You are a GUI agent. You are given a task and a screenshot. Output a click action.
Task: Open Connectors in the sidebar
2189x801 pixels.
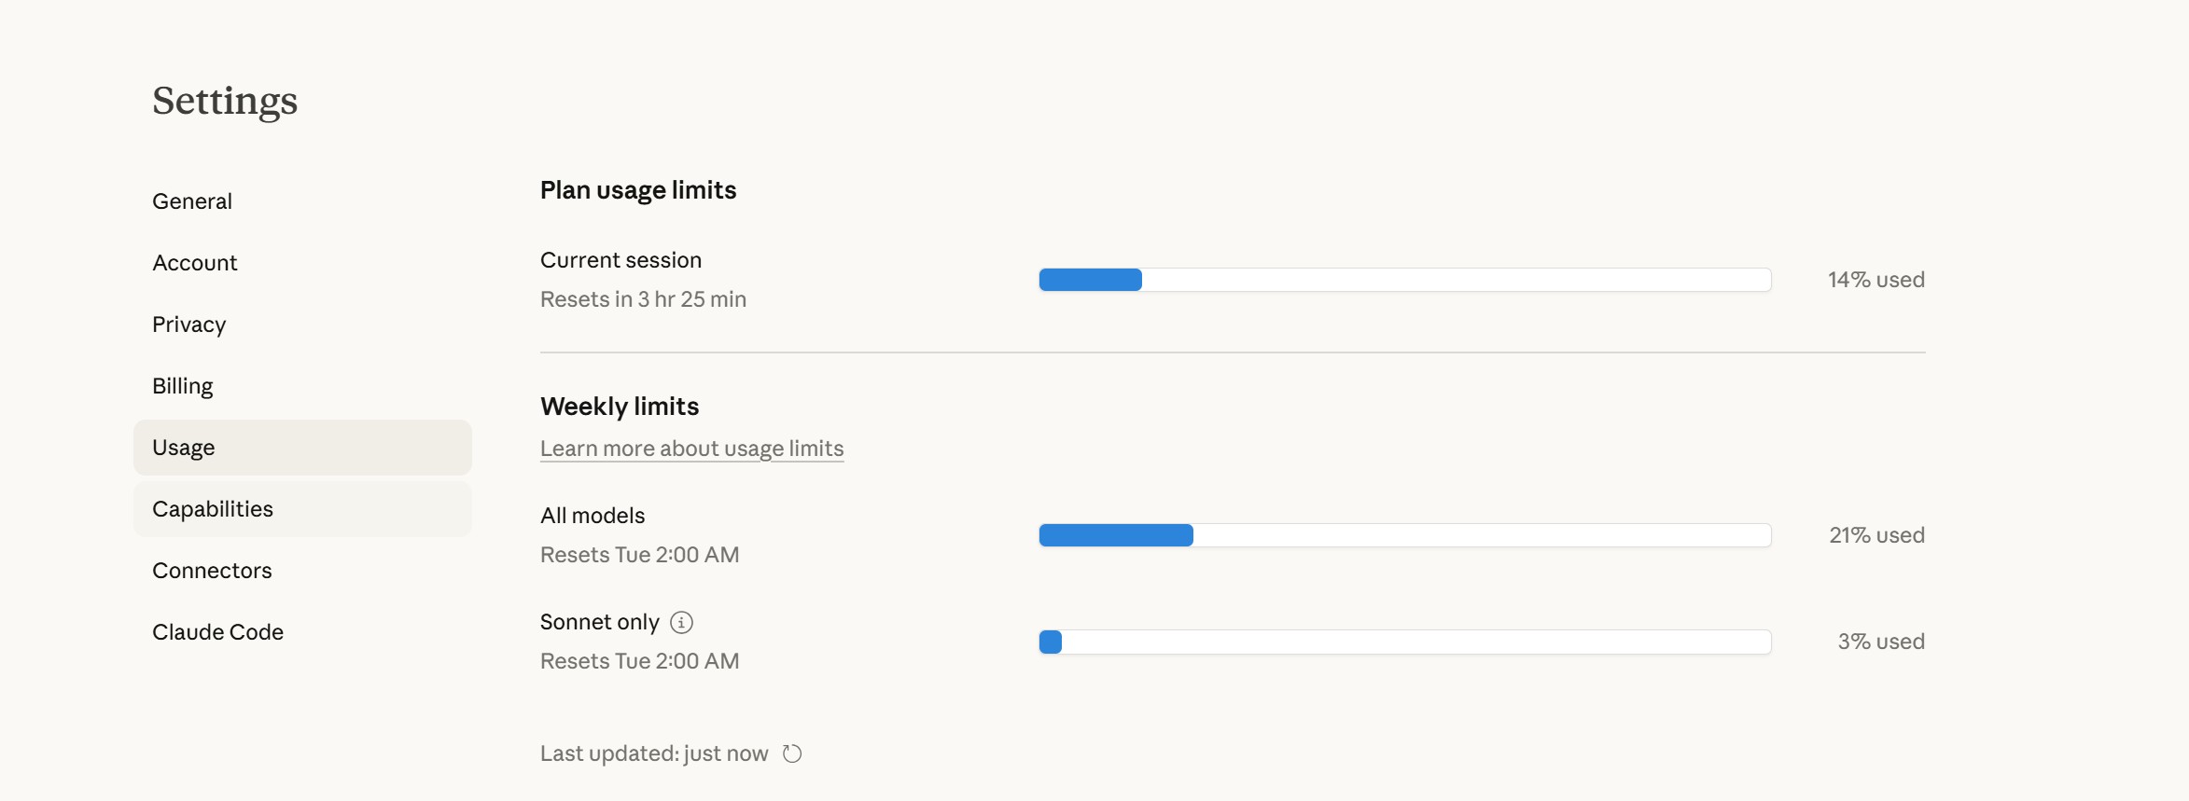click(212, 571)
